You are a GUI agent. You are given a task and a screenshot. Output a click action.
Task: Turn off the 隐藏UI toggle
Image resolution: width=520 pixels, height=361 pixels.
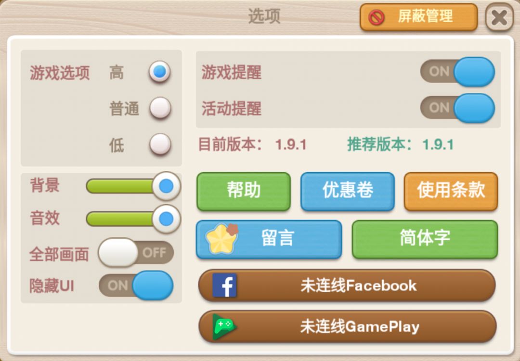pyautogui.click(x=136, y=285)
